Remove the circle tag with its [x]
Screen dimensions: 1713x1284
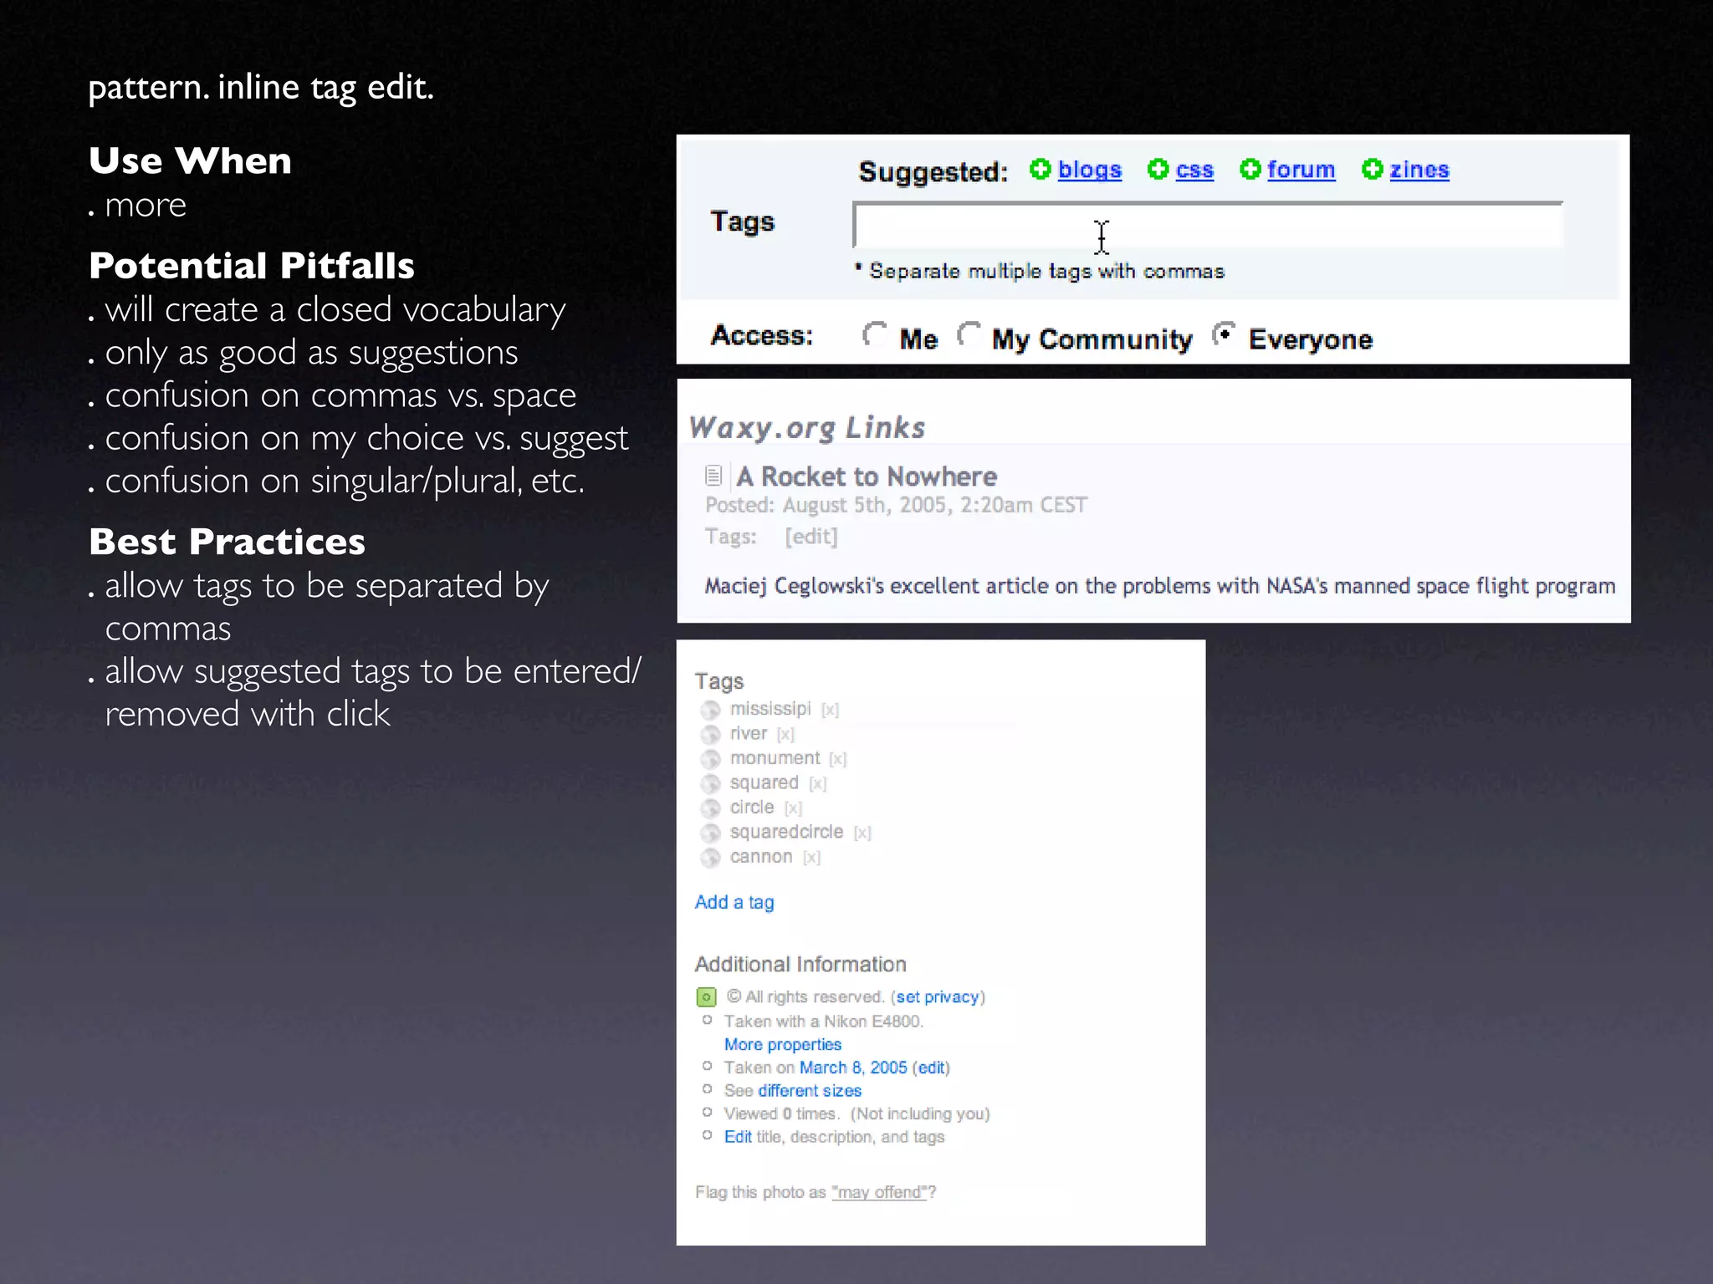pos(793,808)
